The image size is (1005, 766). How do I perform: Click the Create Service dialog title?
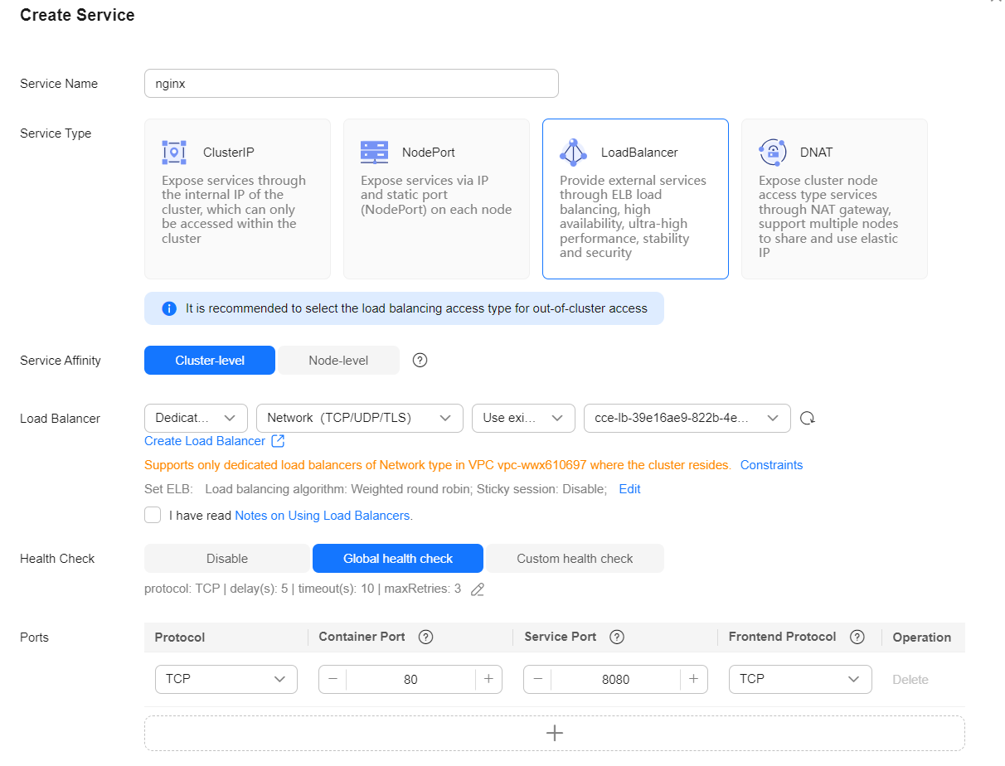coord(77,15)
